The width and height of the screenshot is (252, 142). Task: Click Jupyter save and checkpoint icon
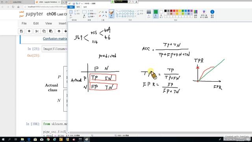pyautogui.click(x=21, y=31)
